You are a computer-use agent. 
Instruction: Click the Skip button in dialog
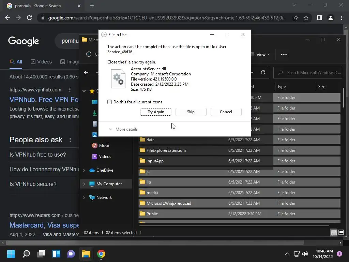(x=191, y=112)
